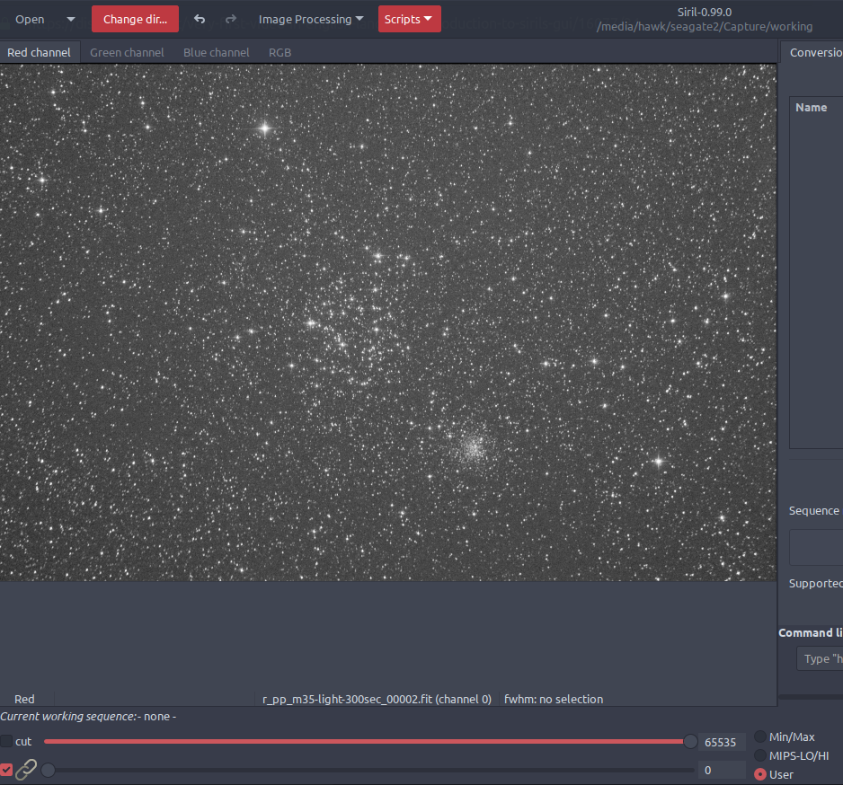Screen dimensions: 843x785
Task: Click the Change dir... button
Action: (x=135, y=19)
